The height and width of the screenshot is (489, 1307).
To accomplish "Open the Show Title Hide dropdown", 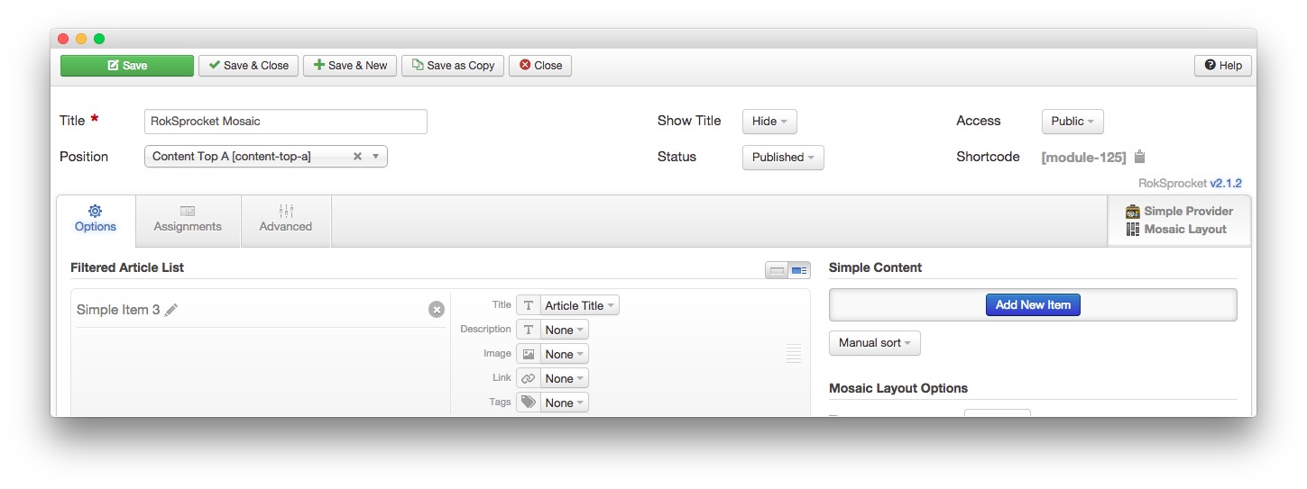I will coord(769,121).
